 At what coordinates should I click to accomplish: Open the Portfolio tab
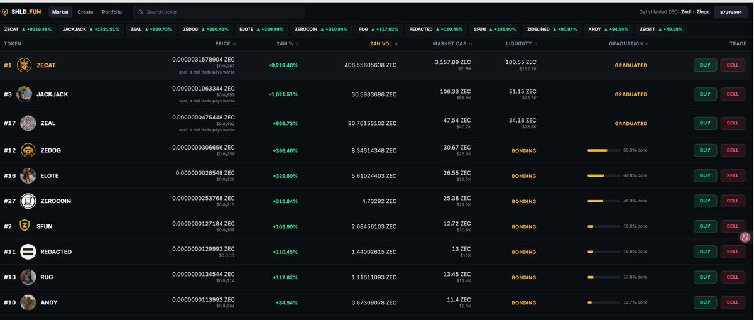coord(112,12)
